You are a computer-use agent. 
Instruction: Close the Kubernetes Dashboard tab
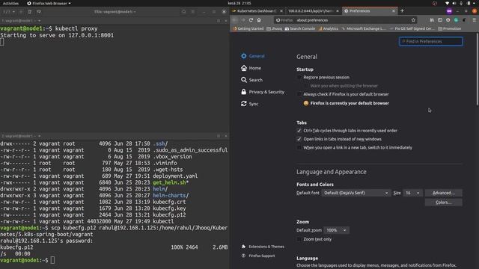coord(281,11)
